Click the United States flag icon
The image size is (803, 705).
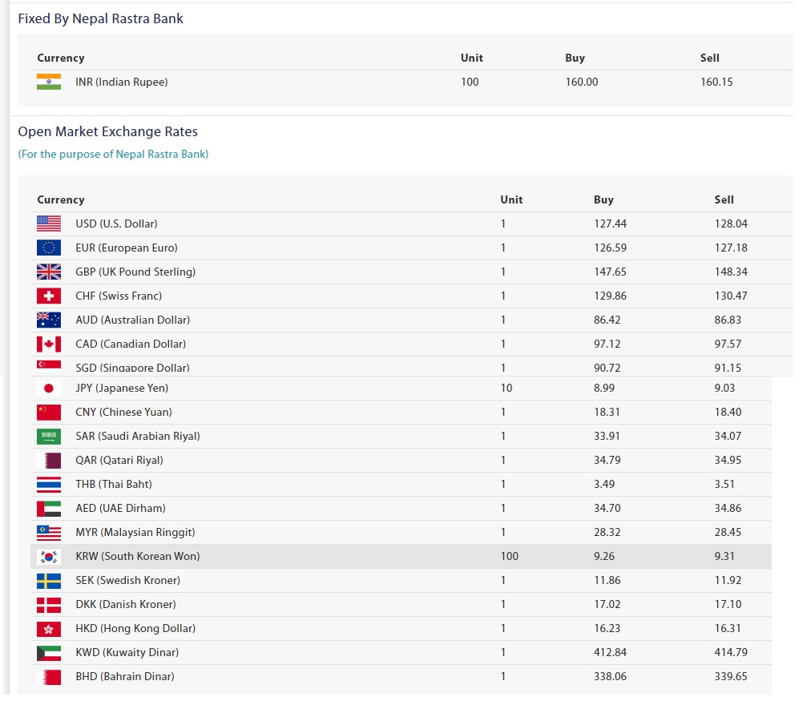point(49,224)
